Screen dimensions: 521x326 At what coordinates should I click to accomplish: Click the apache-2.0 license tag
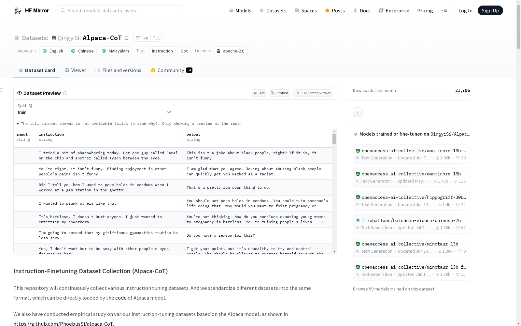(231, 51)
